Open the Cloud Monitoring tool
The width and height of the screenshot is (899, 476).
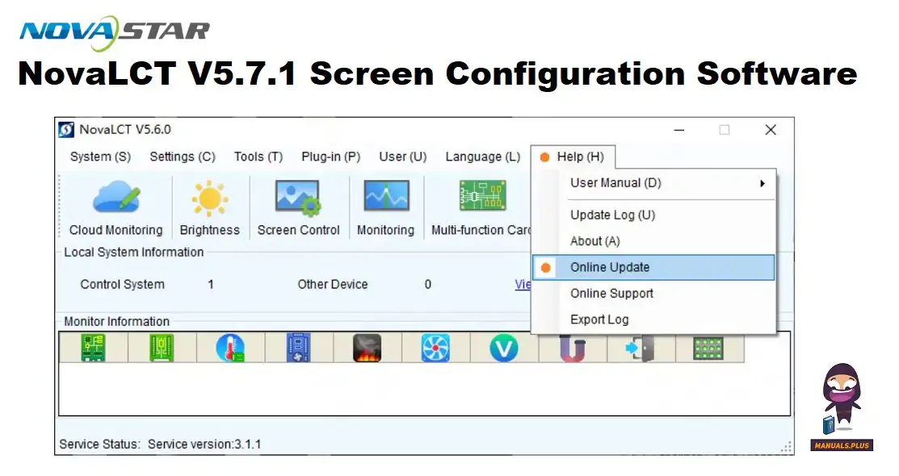116,207
